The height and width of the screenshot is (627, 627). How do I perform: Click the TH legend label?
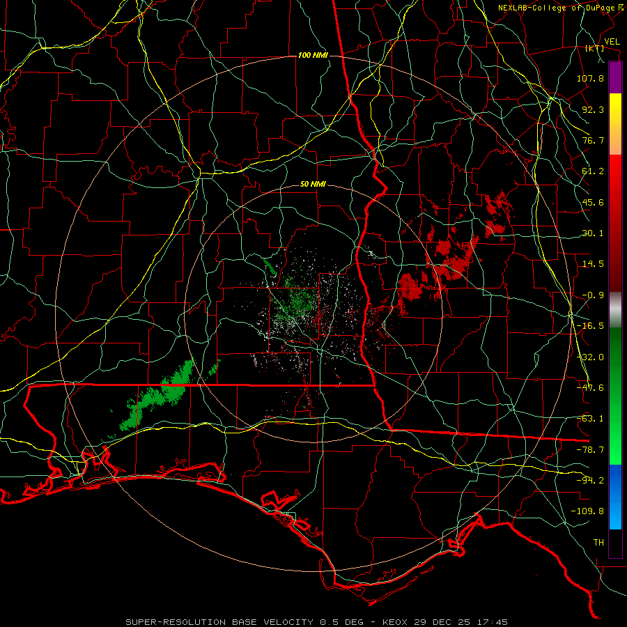click(598, 543)
